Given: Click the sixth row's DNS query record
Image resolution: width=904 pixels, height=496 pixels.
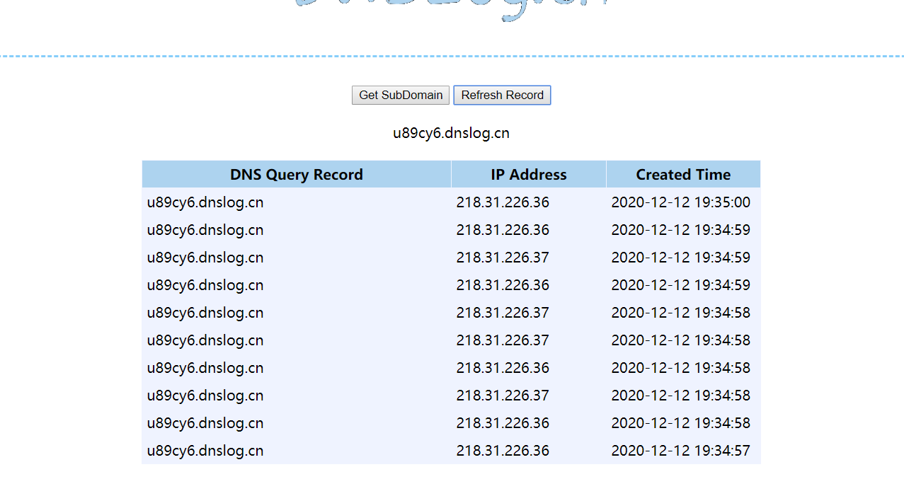Looking at the screenshot, I should coord(205,340).
